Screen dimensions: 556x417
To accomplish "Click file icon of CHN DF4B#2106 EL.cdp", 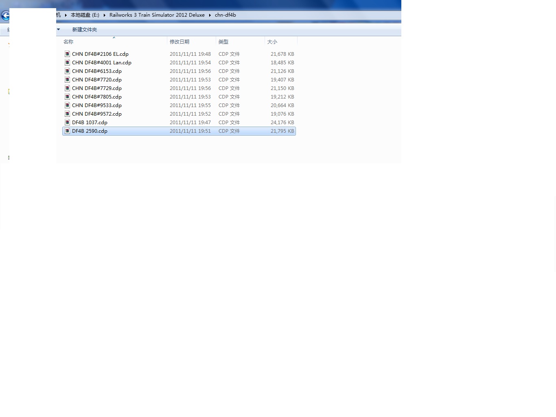I will (67, 54).
